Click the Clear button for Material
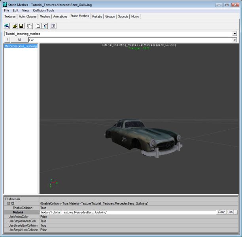 [x=221, y=212]
